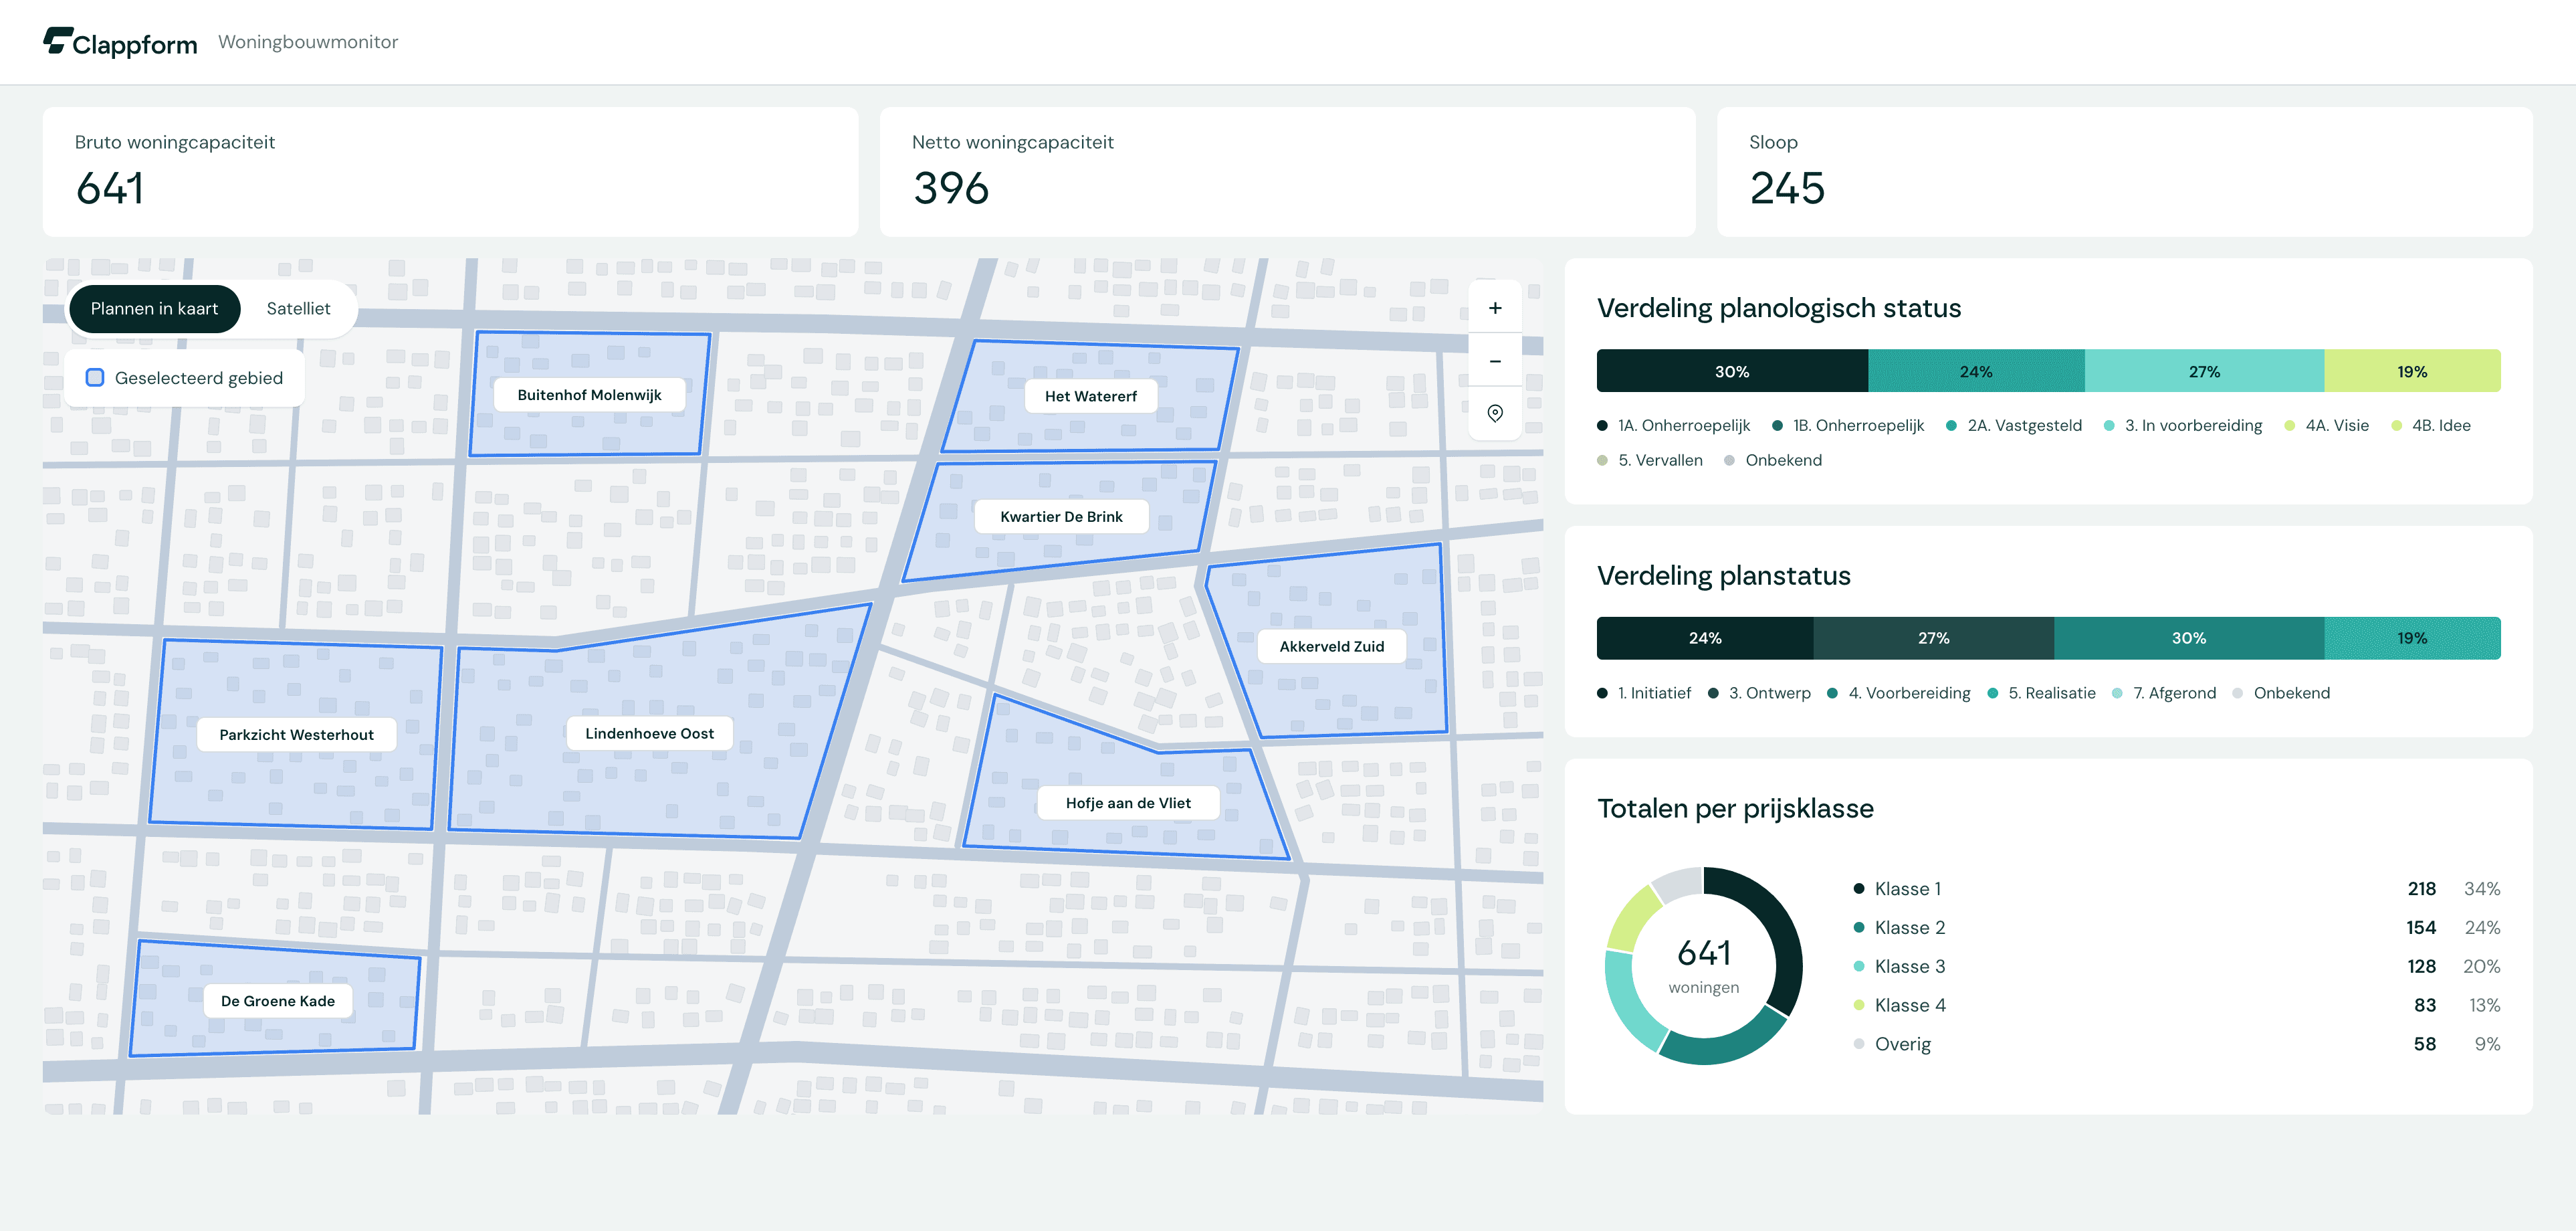The width and height of the screenshot is (2576, 1231).
Task: Toggle 5. Realisatie legend item
Action: click(x=2041, y=692)
